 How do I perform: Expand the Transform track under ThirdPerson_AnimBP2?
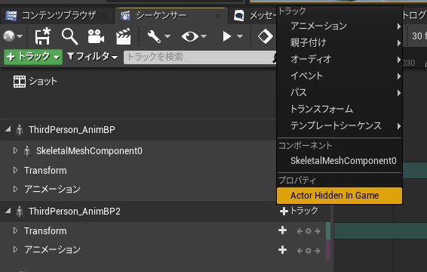(x=16, y=230)
